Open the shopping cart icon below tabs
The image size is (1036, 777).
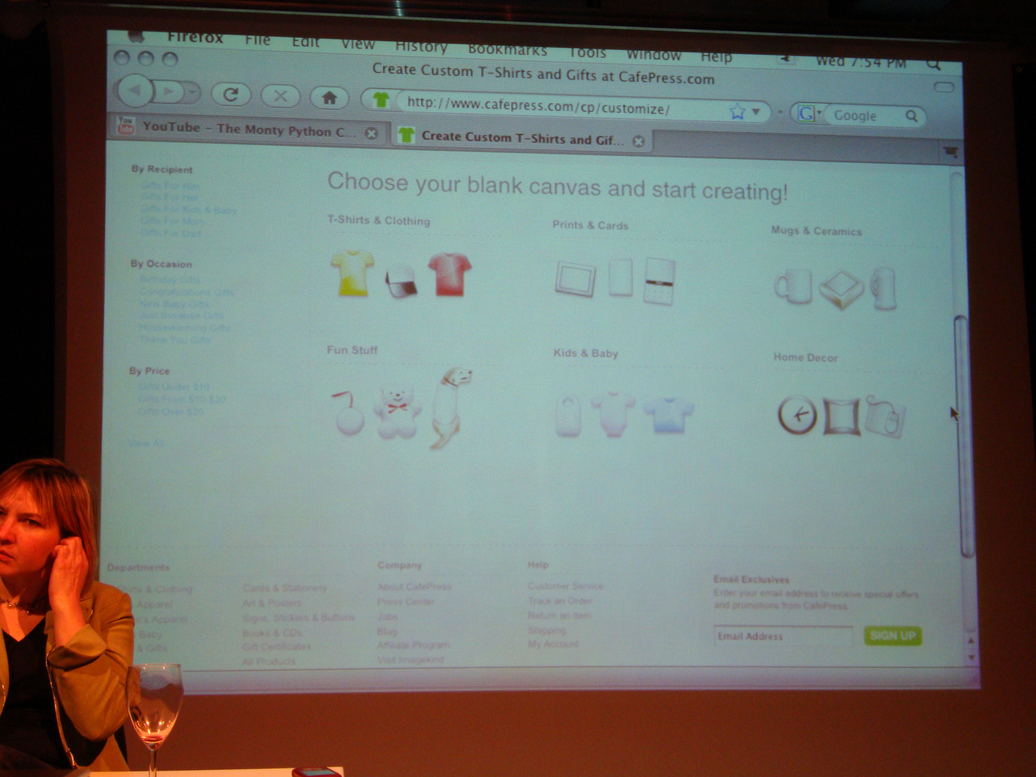[x=951, y=151]
